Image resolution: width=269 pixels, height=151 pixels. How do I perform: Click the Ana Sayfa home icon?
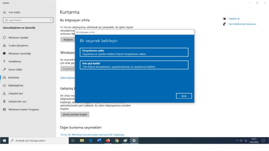click(4, 12)
